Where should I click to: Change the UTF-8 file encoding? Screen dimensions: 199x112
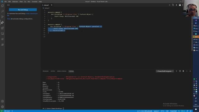click(x=162, y=111)
